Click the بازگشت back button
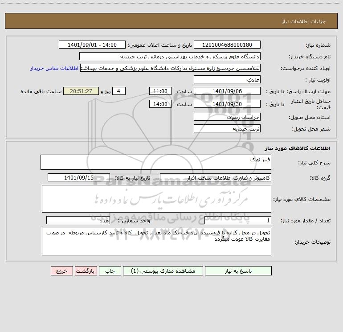Image resolution: width=343 pixels, height=332 pixels. (86, 271)
